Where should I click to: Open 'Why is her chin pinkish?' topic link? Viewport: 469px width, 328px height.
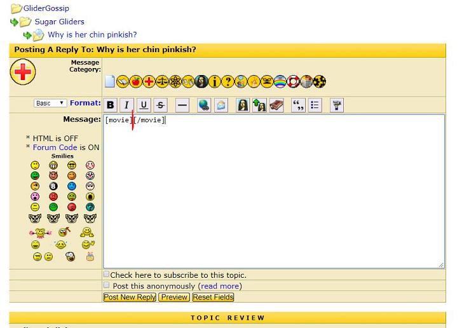(92, 34)
